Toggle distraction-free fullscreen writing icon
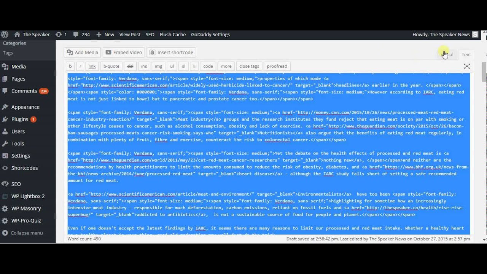487x274 pixels. coord(467,66)
